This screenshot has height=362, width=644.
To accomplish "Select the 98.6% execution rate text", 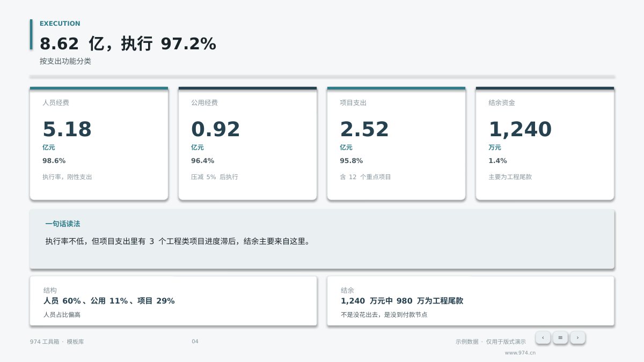I will [54, 160].
